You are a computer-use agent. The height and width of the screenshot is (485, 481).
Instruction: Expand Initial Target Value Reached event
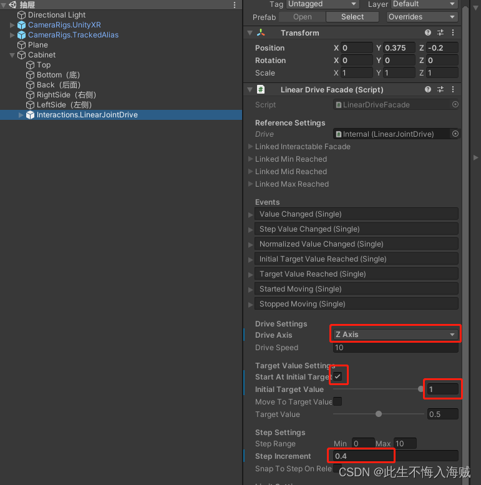251,260
